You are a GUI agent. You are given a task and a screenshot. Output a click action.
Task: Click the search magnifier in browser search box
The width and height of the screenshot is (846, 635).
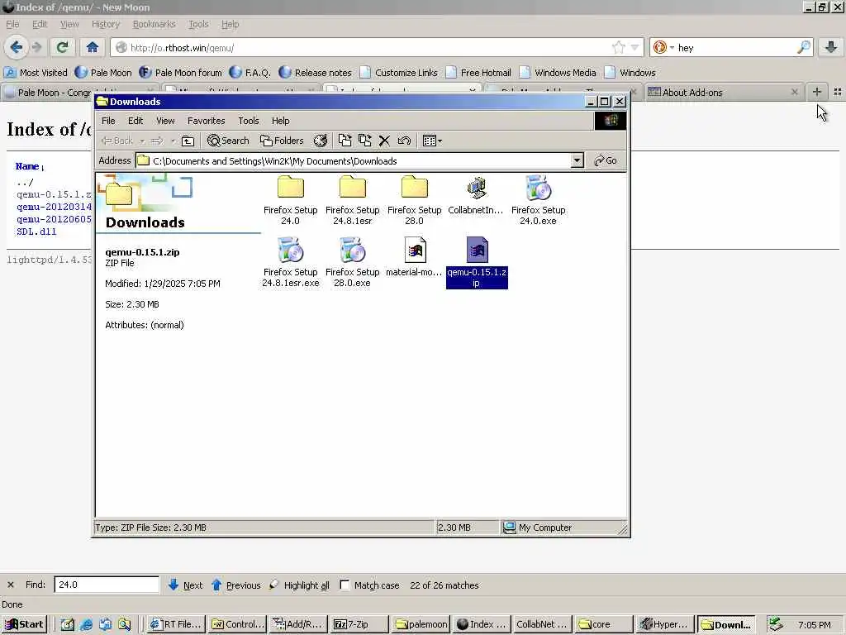click(803, 47)
